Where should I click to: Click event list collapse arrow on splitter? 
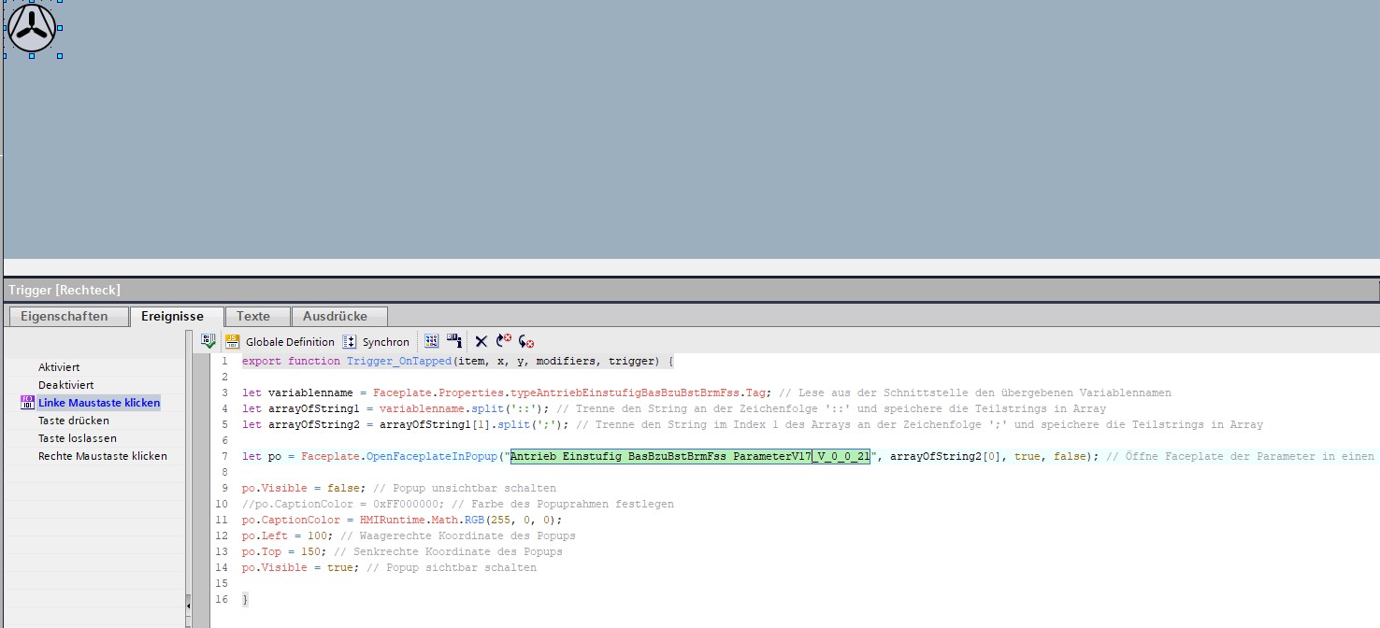(188, 606)
